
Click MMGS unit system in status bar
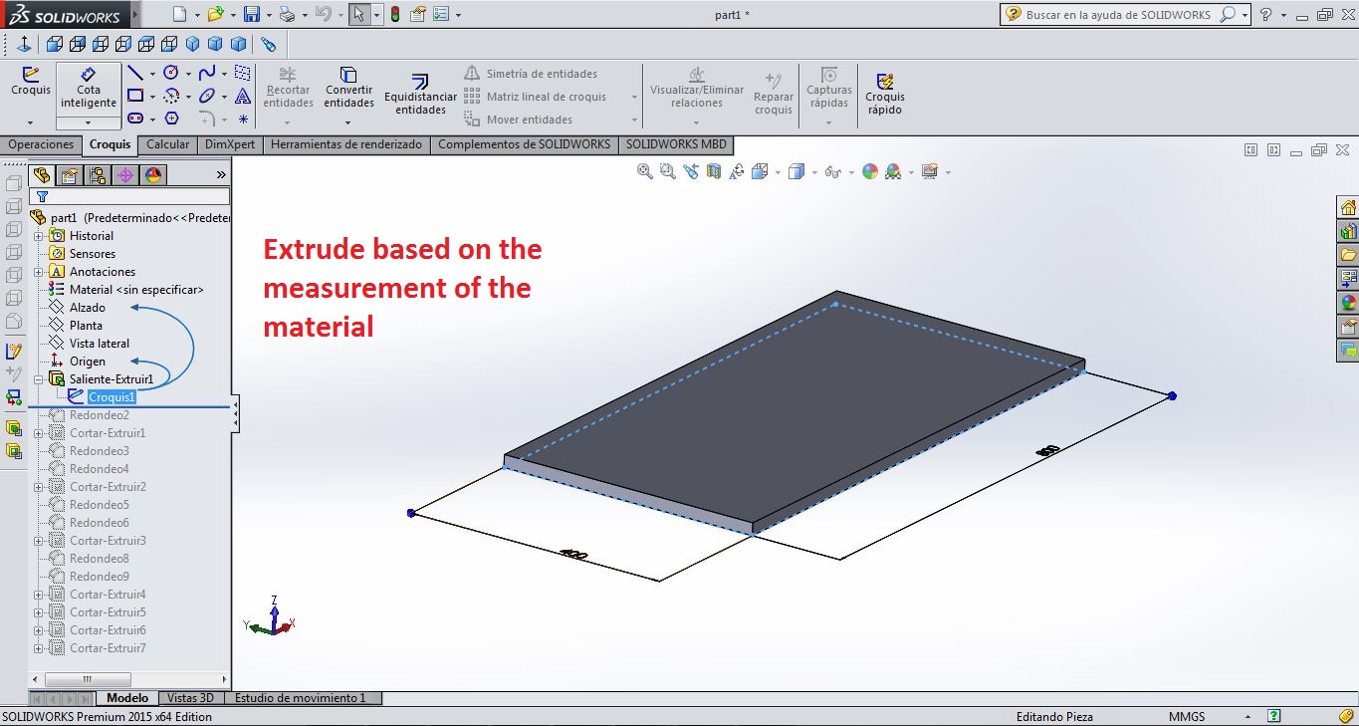point(1186,717)
